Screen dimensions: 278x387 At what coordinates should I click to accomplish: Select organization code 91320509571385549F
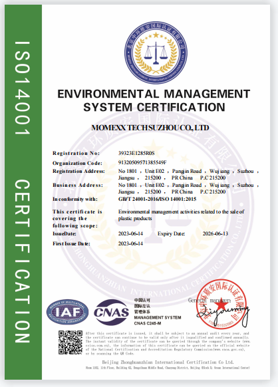pyautogui.click(x=142, y=162)
